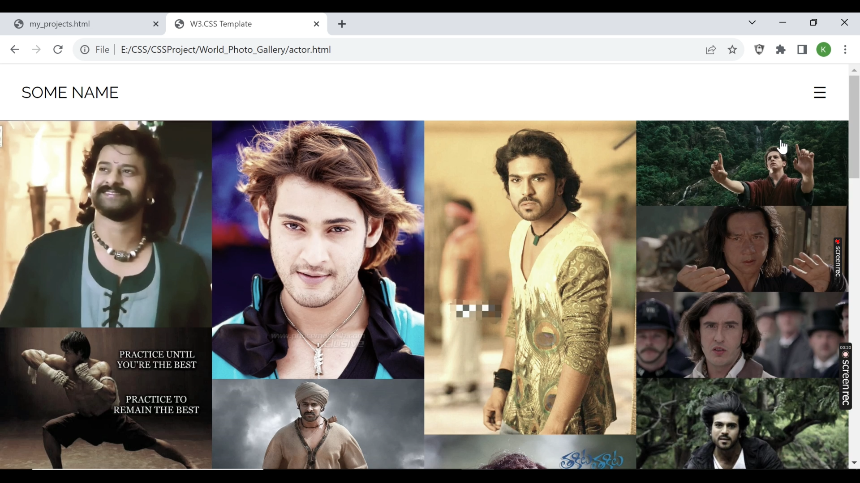Open the shield extension icon

(759, 50)
